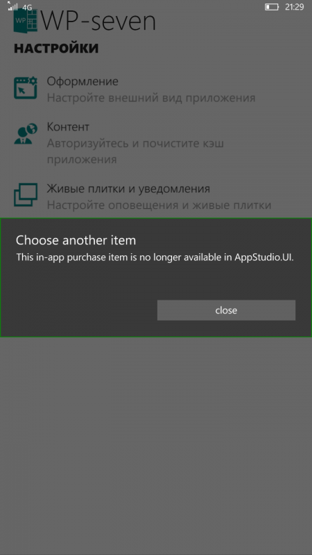The image size is (312, 555).
Task: Check the battery indicator in status bar
Action: [271, 7]
